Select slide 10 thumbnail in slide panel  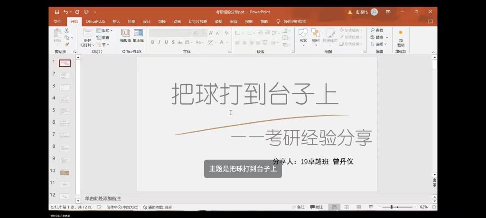coord(65,172)
